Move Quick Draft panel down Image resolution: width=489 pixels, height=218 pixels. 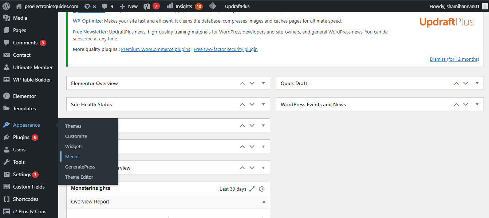[x=465, y=83]
